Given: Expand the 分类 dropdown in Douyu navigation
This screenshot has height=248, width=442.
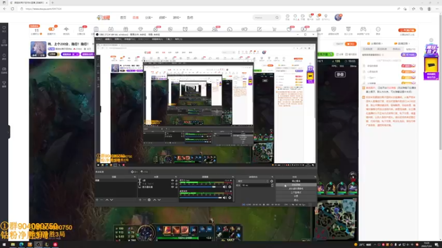Looking at the screenshot, I should pos(149,18).
